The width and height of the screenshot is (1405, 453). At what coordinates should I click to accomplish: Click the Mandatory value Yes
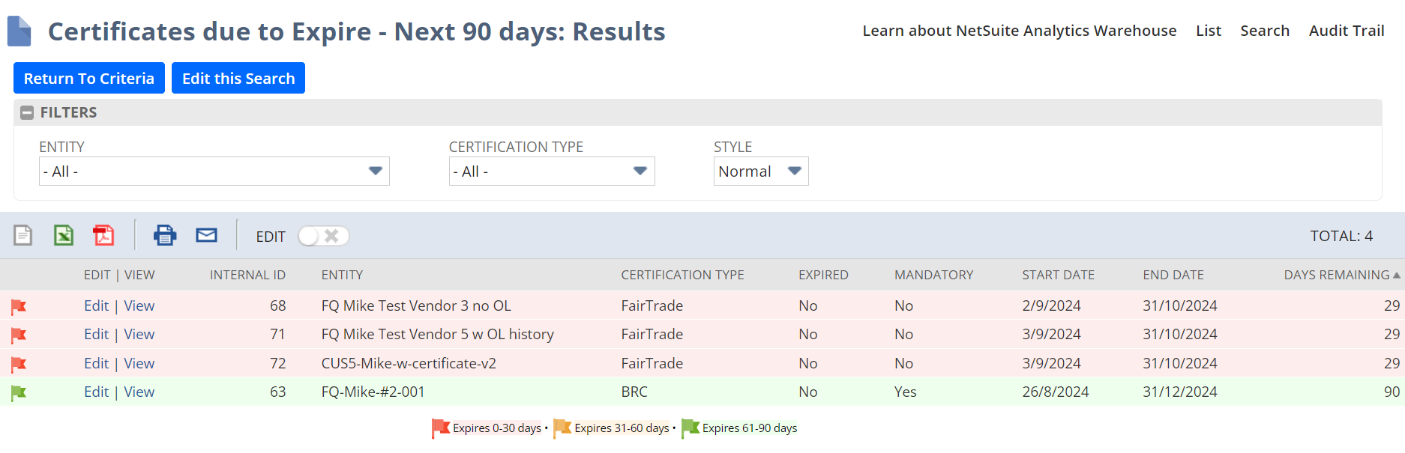point(906,392)
